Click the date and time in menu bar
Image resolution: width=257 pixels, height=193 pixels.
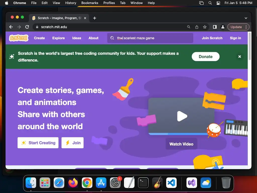pyautogui.click(x=238, y=3)
